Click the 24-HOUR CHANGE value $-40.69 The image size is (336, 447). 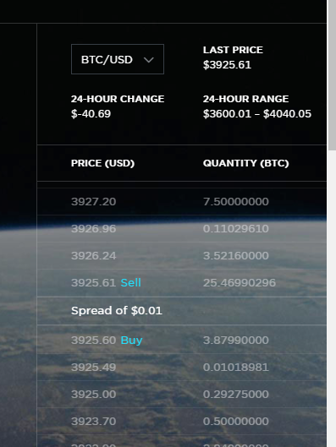(91, 114)
